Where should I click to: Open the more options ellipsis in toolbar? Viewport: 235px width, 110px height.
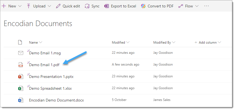tap(206, 6)
